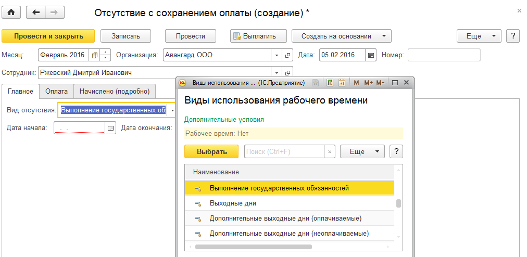Navigate back with the left arrow

click(35, 12)
